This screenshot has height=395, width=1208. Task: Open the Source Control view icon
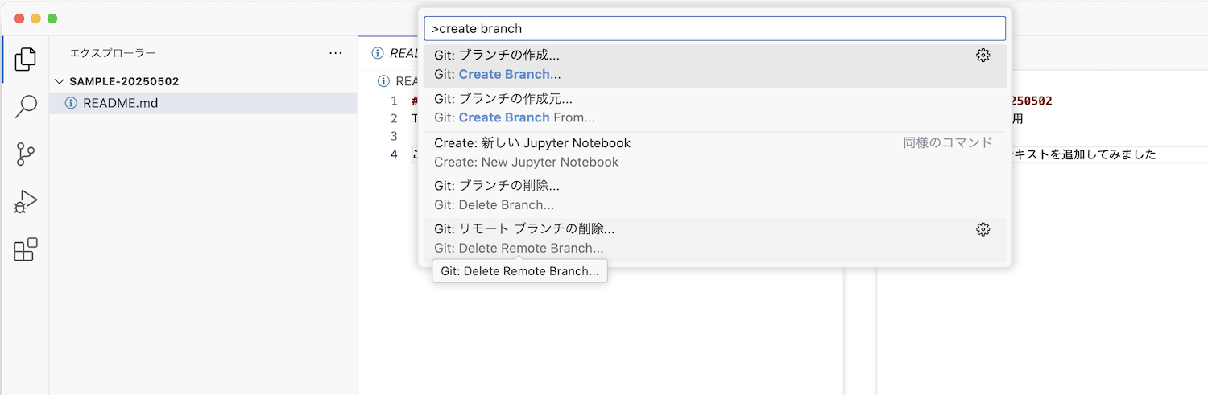(26, 154)
